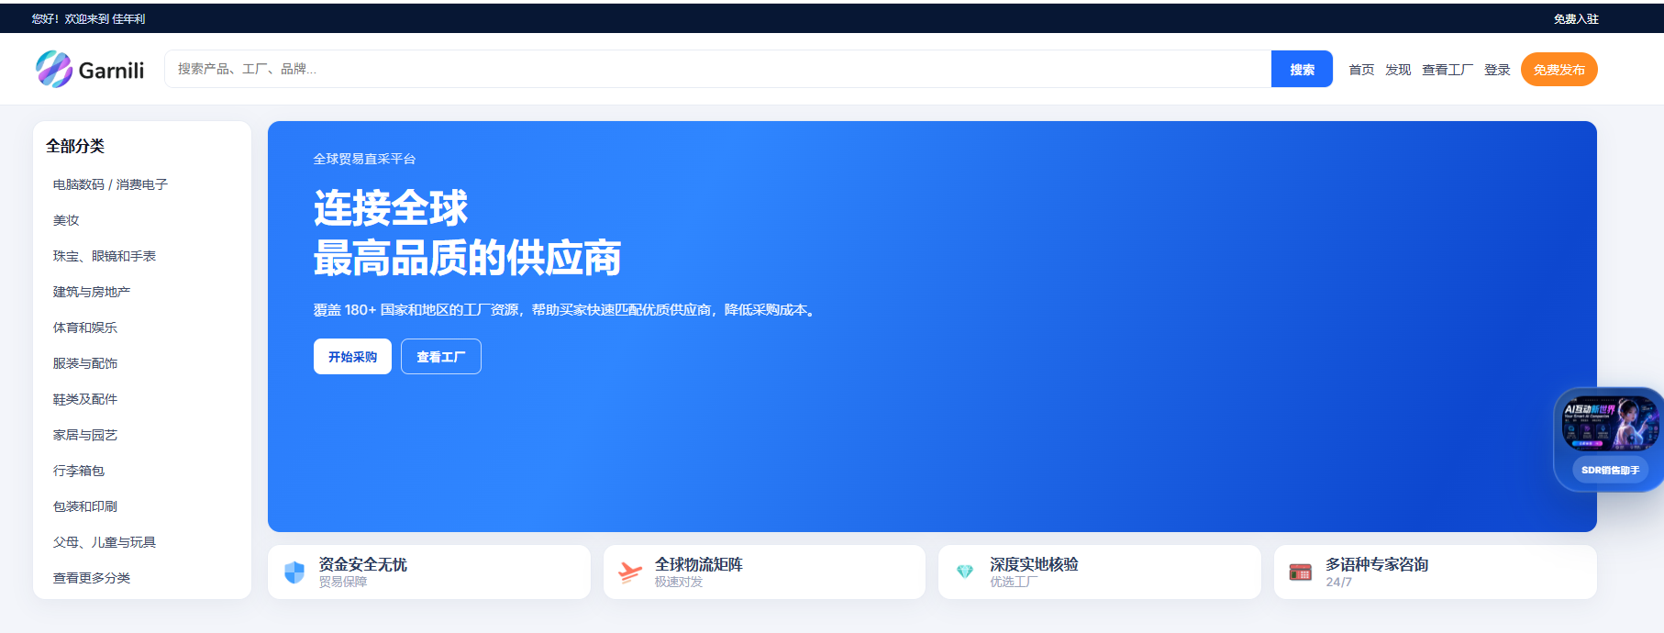
Task: Click the red telephone icon beside 多语种专家咨询
Action: click(1301, 572)
